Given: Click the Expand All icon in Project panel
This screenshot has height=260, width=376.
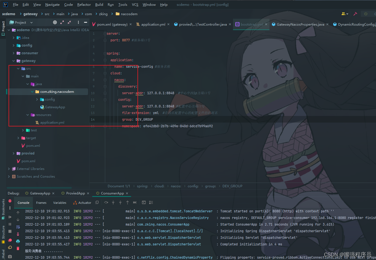Looking at the screenshot, I should pyautogui.click(x=62, y=22).
